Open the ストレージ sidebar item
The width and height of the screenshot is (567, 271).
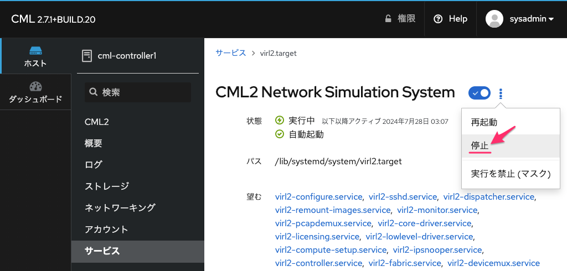[x=138, y=186]
